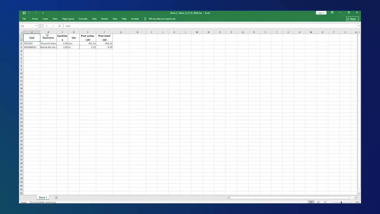Image resolution: width=380 pixels, height=214 pixels.
Task: Click the 'Cod' header cell
Action: tap(32, 37)
